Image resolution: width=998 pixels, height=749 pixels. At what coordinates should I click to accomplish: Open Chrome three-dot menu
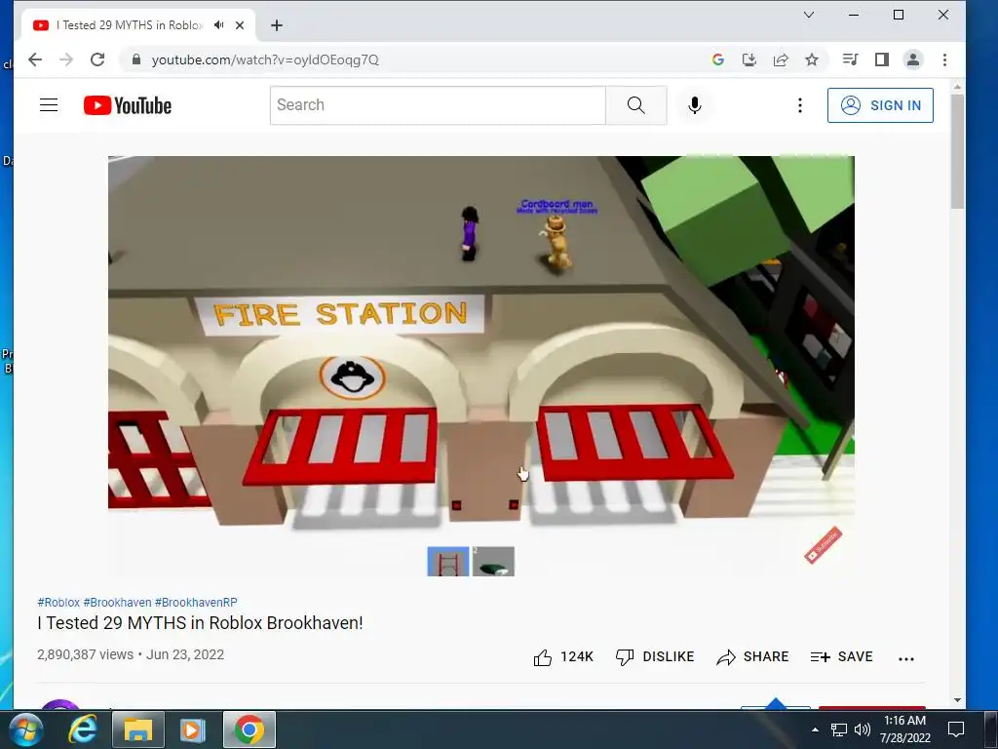click(x=944, y=59)
